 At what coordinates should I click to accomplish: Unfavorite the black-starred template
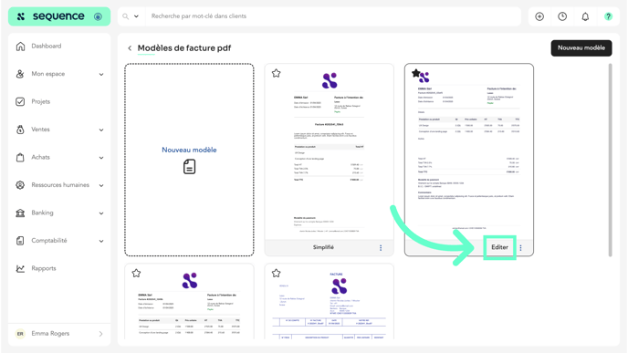point(415,73)
